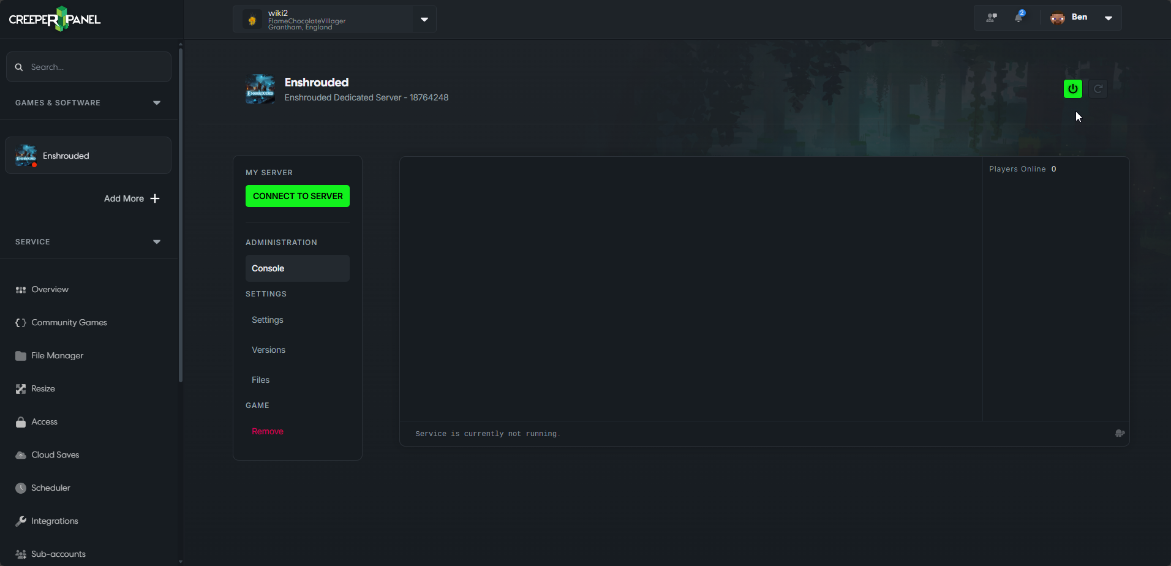Open Overview in the sidebar
1171x566 pixels.
point(50,290)
